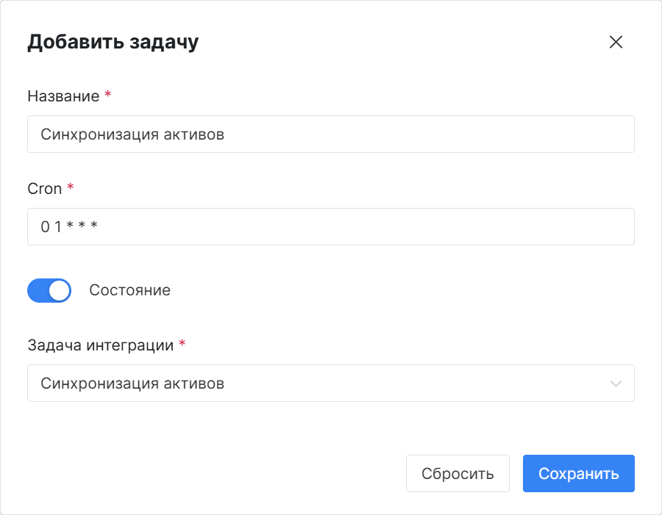This screenshot has height=515, width=662.
Task: Click the Состояние label text
Action: tap(129, 290)
